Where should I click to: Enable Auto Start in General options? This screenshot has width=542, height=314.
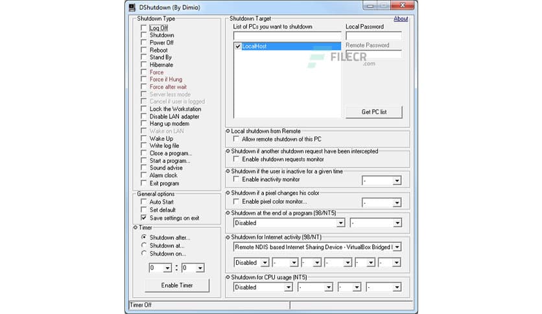coord(144,202)
